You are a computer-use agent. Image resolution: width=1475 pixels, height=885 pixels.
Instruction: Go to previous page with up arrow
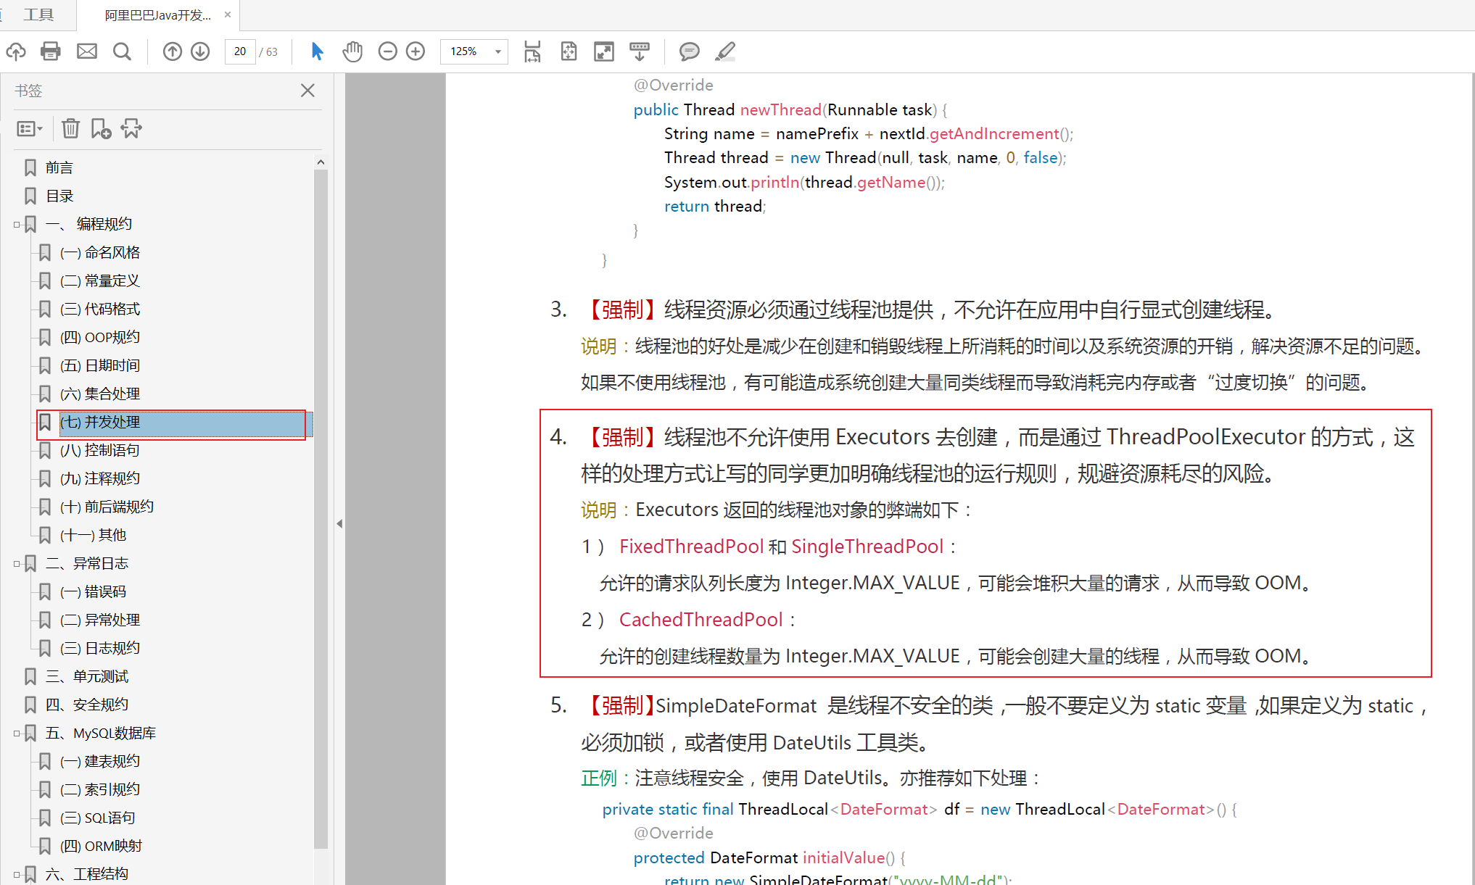[172, 51]
